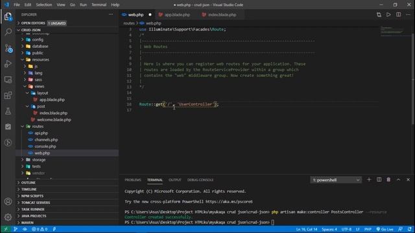Open channels.php file
Viewport: 415px width, 233px height.
[x=46, y=140]
